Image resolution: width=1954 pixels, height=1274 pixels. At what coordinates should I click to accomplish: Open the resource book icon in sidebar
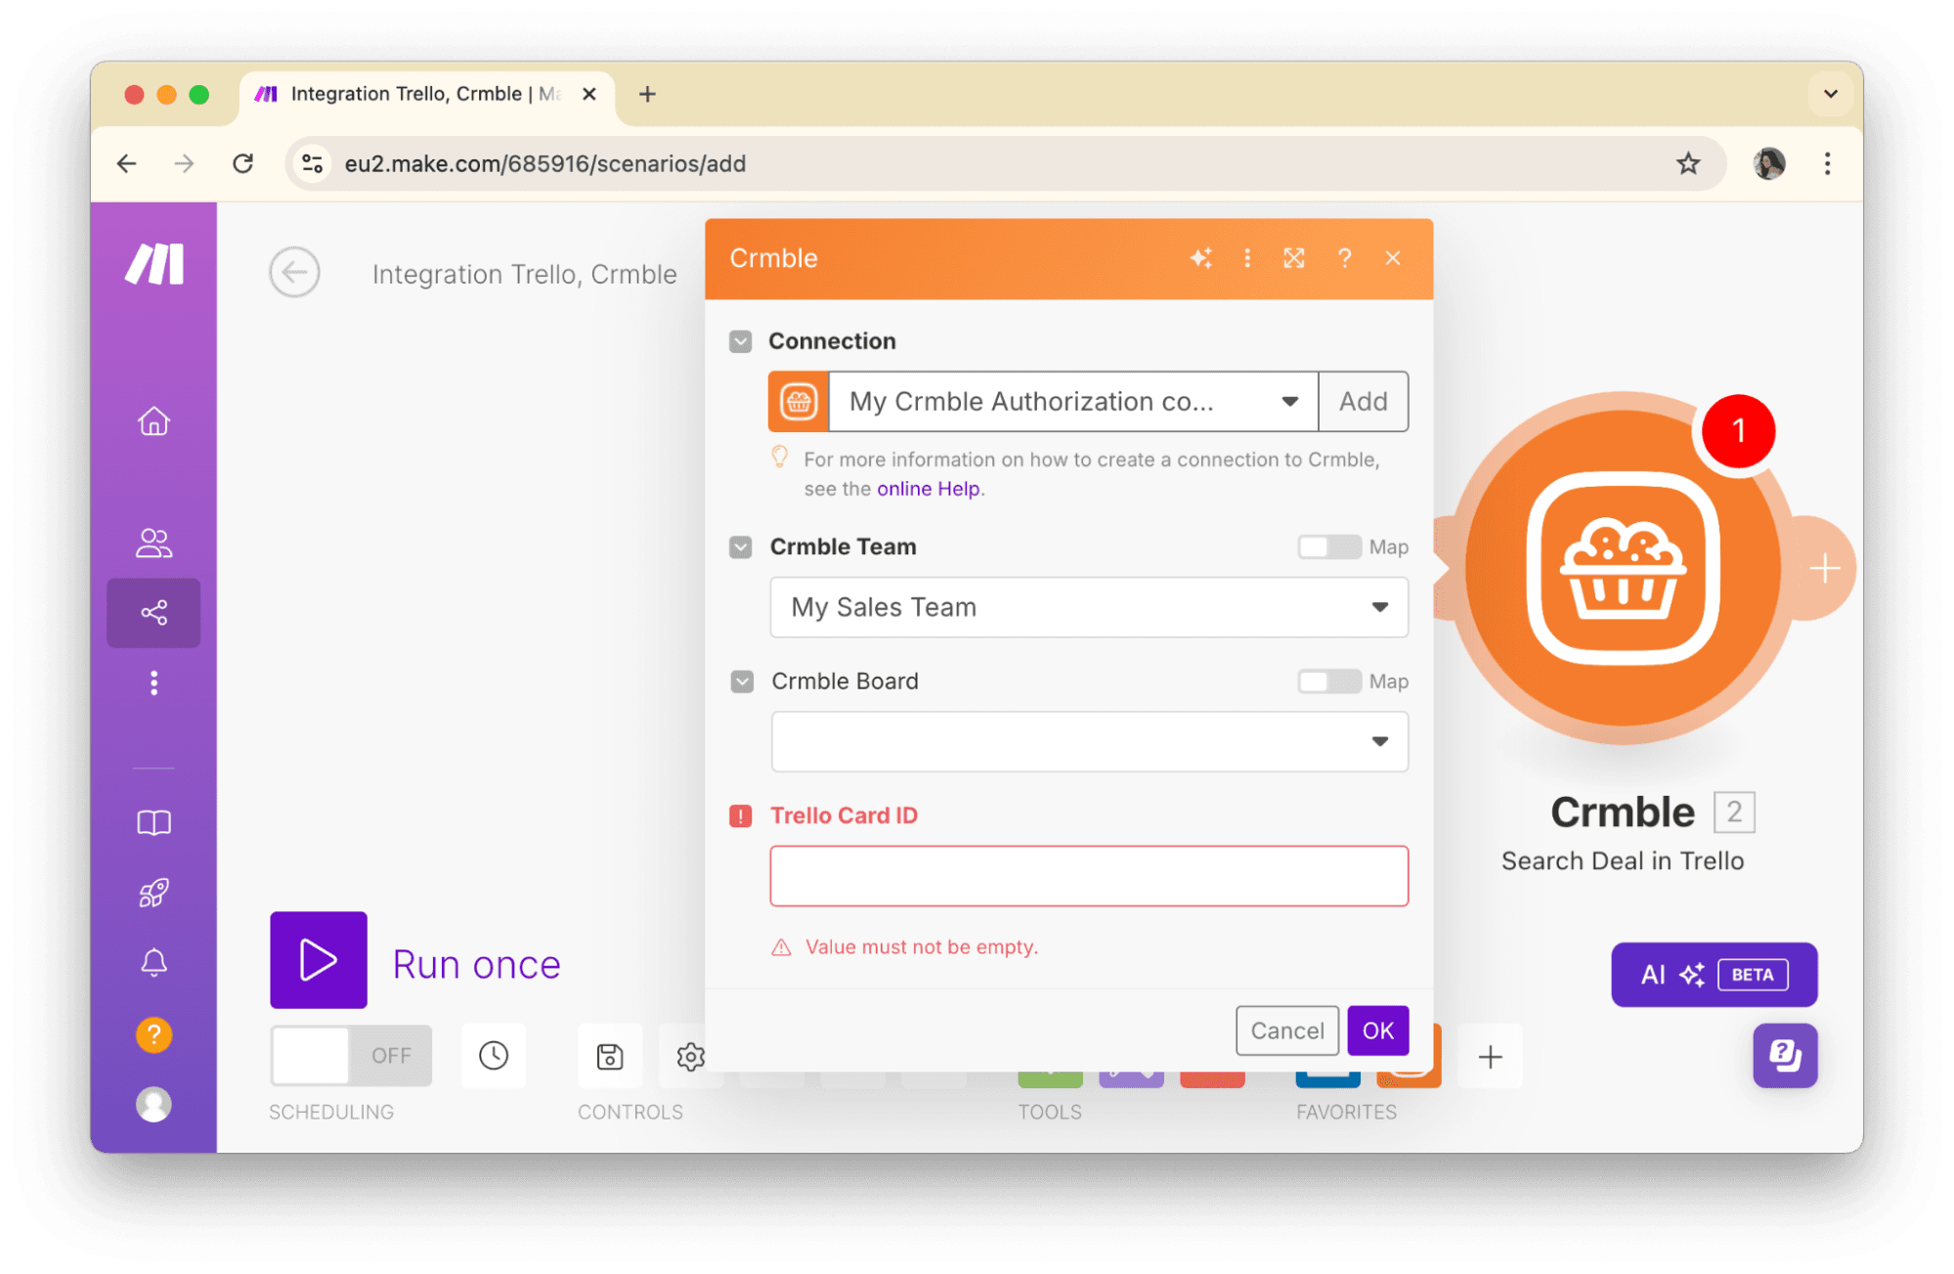click(x=153, y=822)
